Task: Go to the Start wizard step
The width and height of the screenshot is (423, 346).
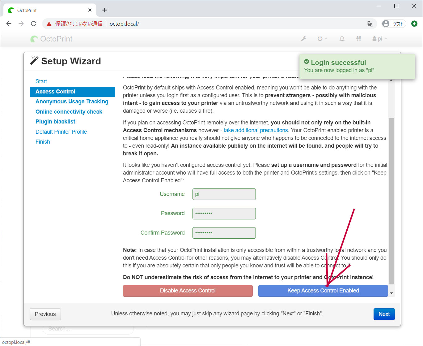Action: tap(41, 81)
